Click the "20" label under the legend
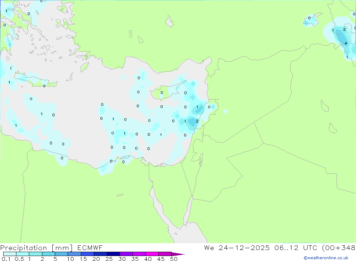Viewport: 356px width, 261px height. click(96, 259)
